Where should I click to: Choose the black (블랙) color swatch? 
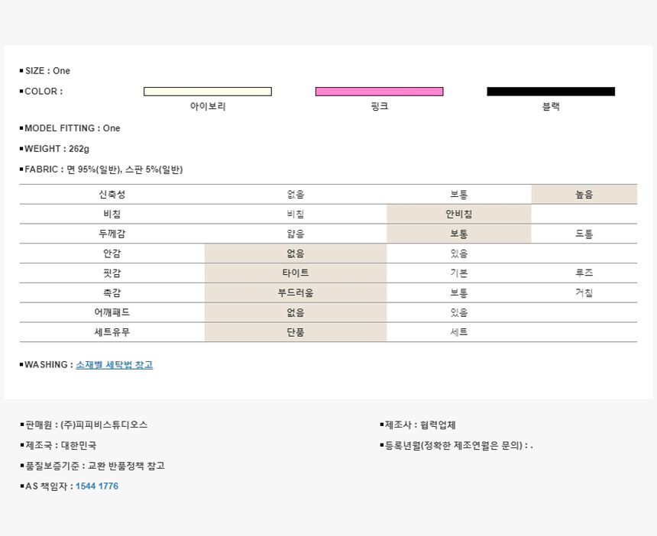coord(550,92)
